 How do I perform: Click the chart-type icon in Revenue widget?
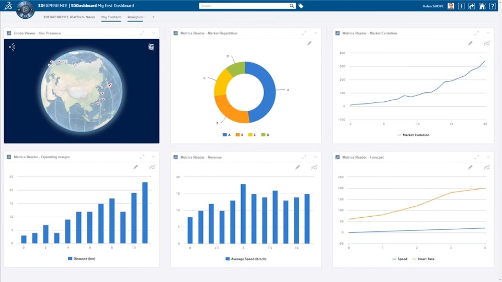pos(314,167)
